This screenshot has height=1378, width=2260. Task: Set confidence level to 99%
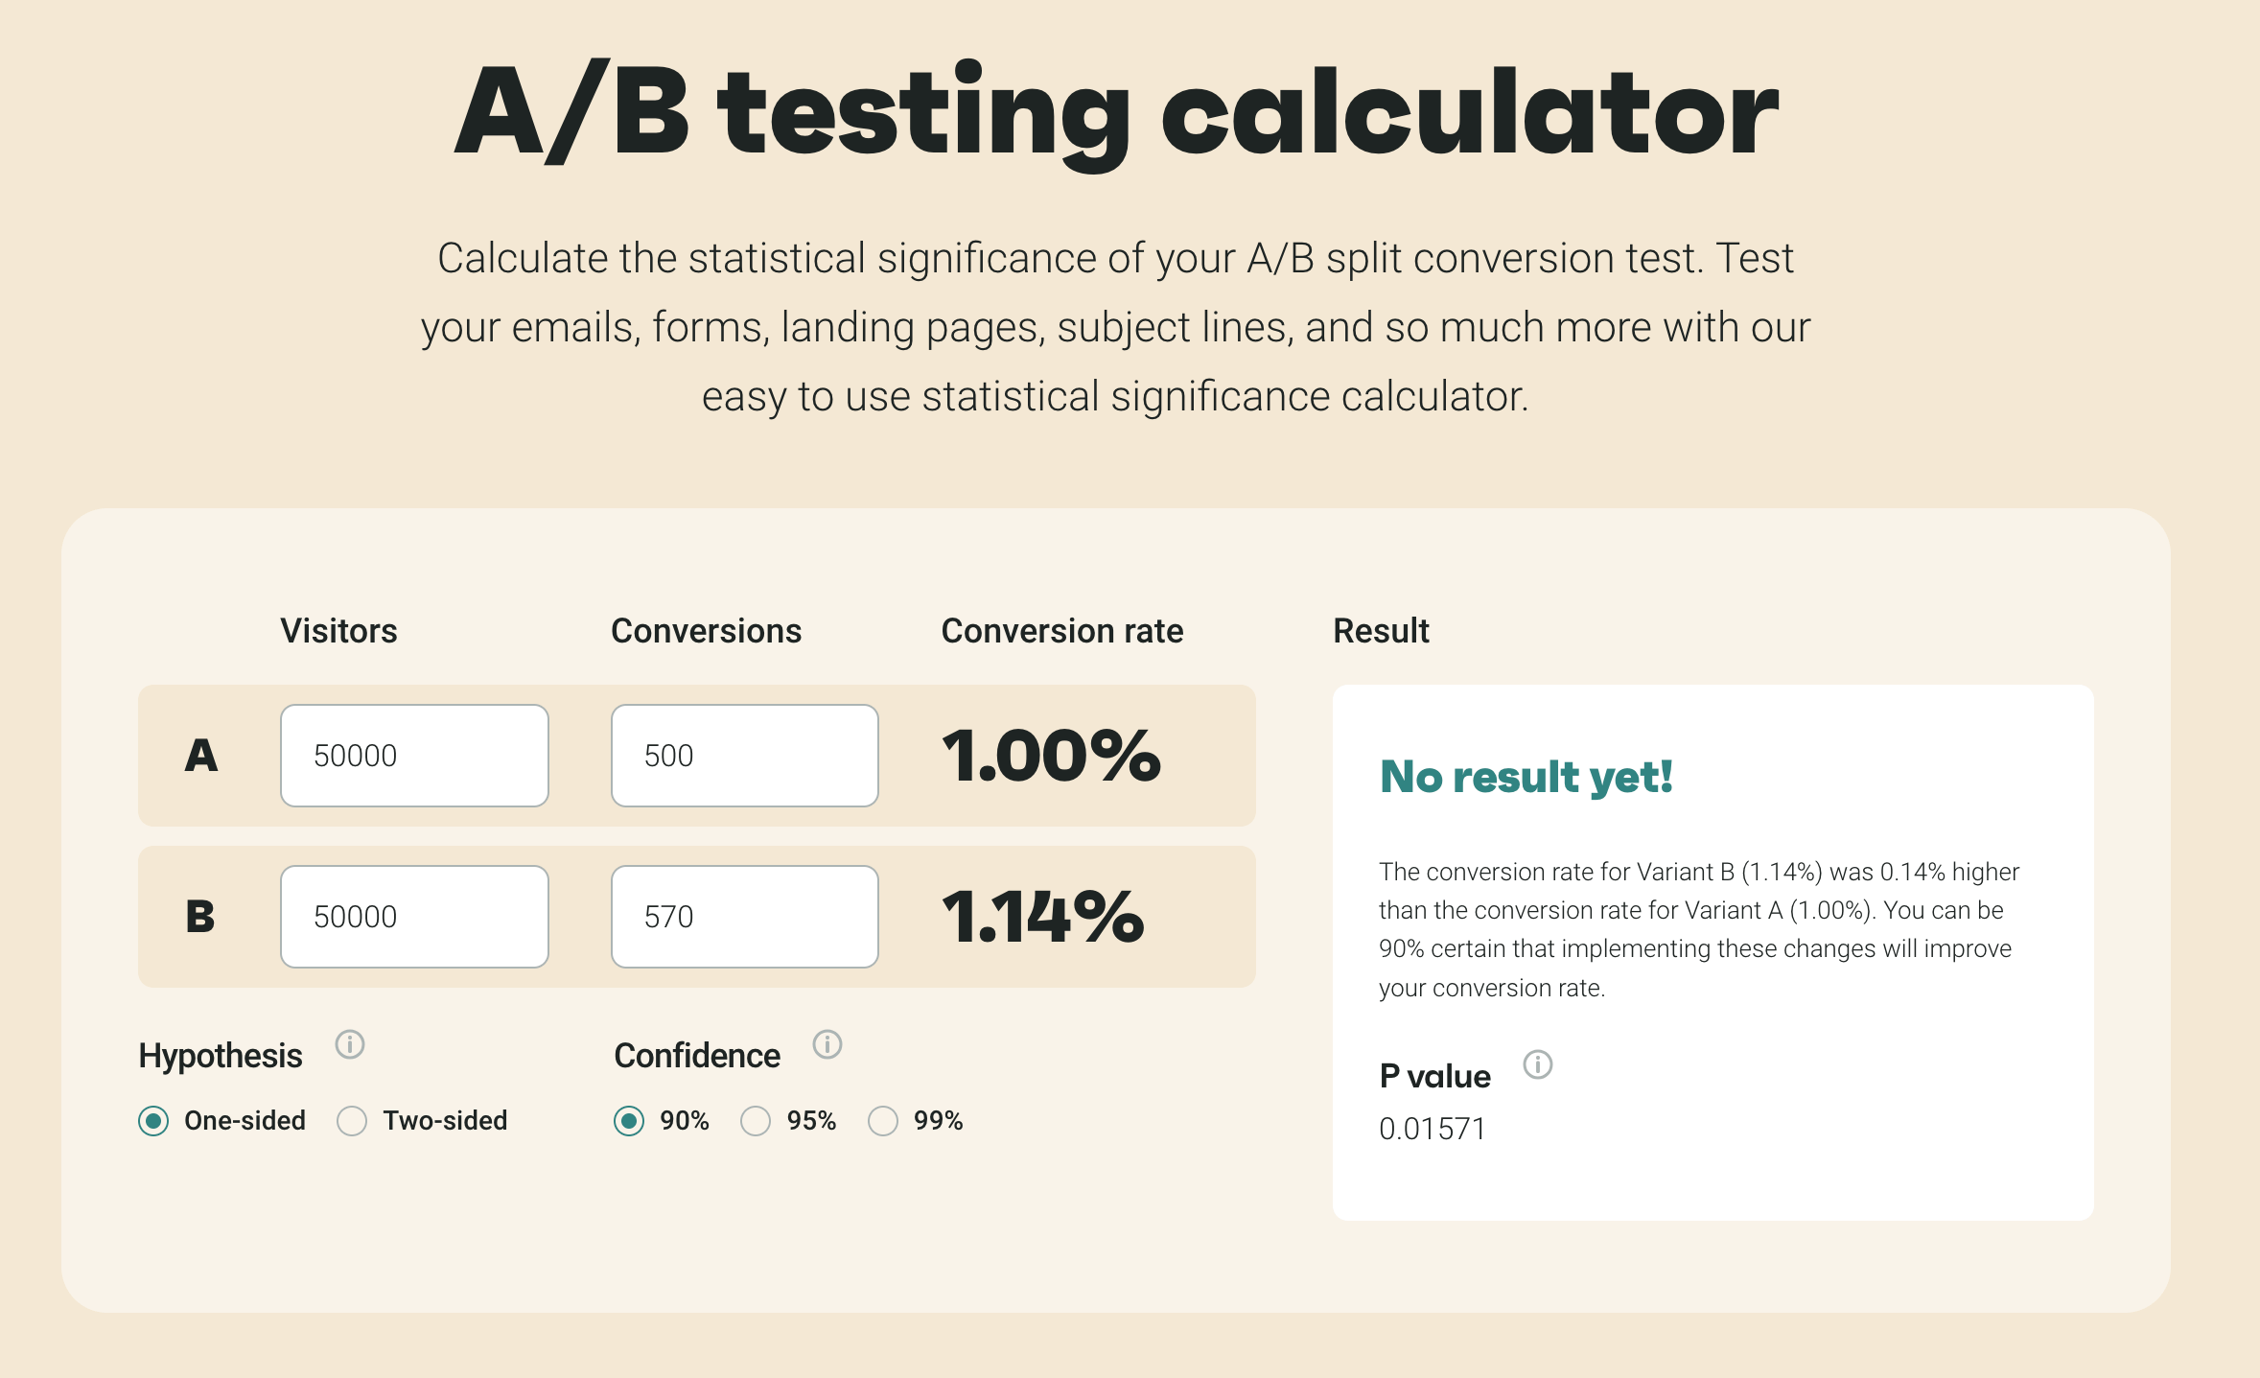tap(883, 1120)
